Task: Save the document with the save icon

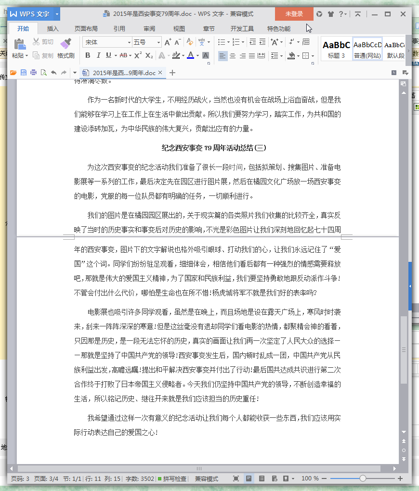Action: [24, 73]
